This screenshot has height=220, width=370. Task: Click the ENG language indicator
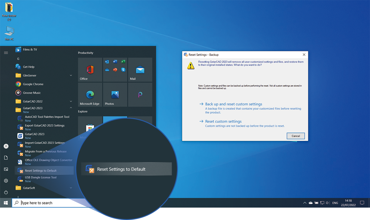[335, 203]
